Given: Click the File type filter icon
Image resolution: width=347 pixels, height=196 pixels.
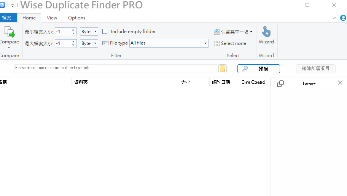Looking at the screenshot, I should tap(105, 43).
